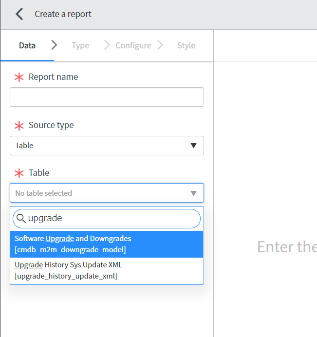Click into the Report name field

point(107,97)
